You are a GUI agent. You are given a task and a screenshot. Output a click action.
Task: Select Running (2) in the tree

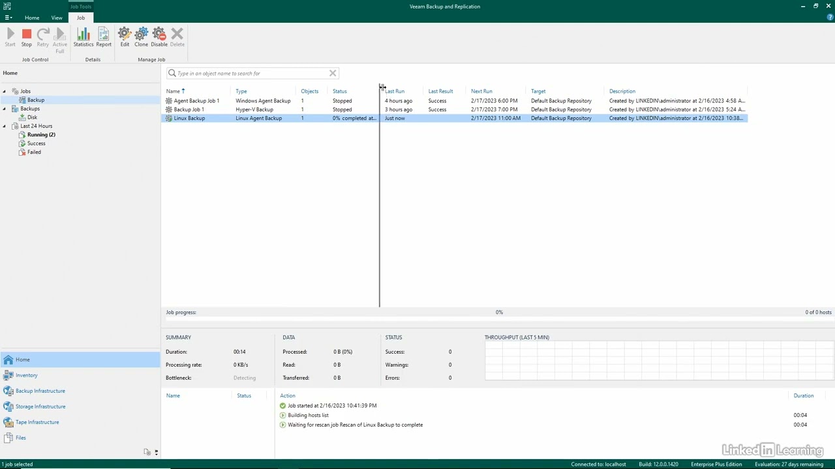(41, 135)
